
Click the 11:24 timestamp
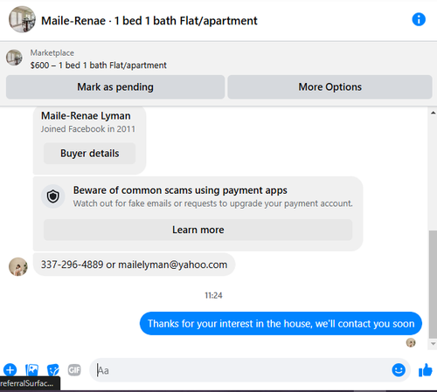213,296
